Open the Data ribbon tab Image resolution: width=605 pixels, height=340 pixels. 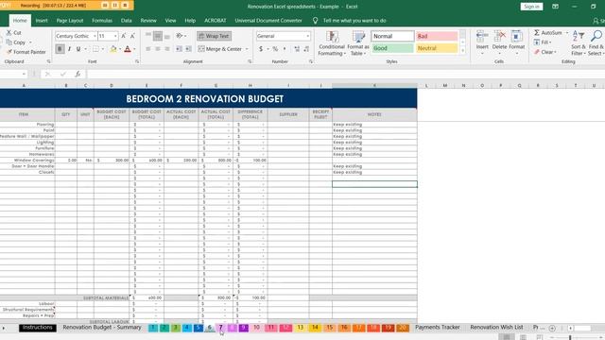[x=126, y=21]
